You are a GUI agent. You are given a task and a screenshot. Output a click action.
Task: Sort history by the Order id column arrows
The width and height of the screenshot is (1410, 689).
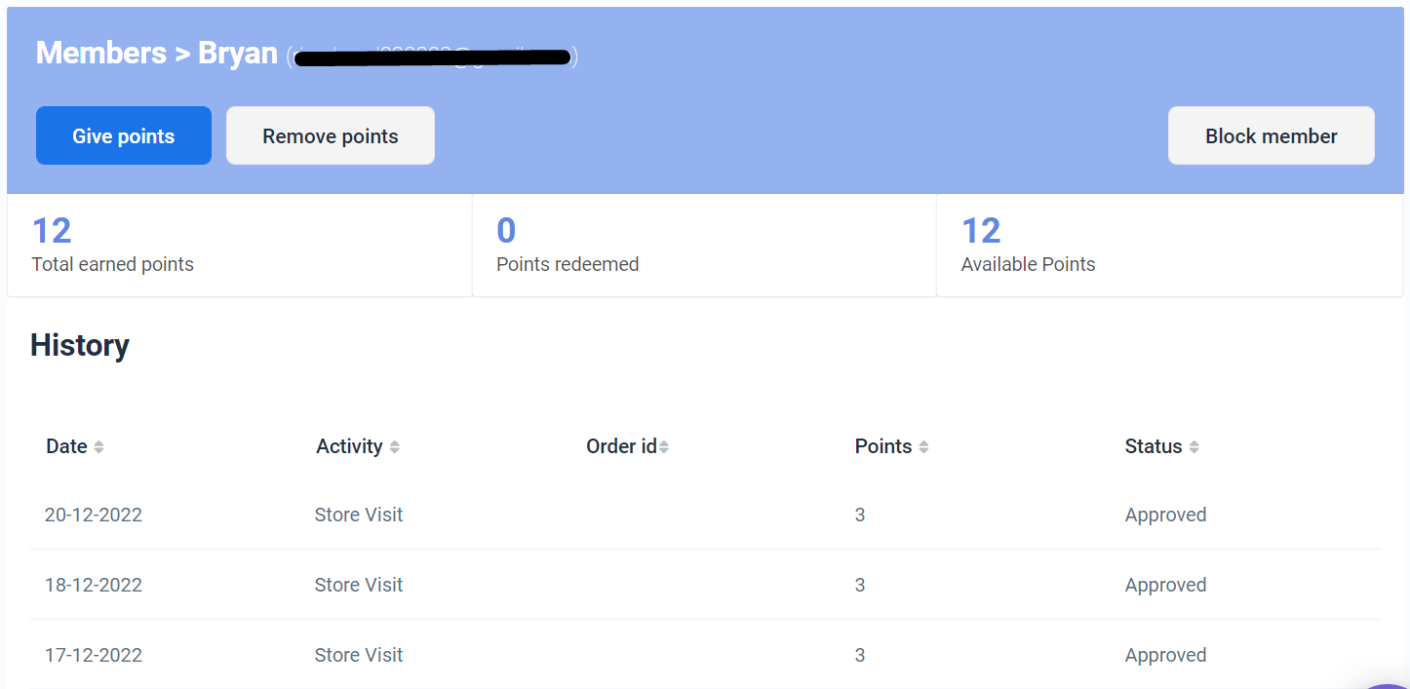[664, 446]
